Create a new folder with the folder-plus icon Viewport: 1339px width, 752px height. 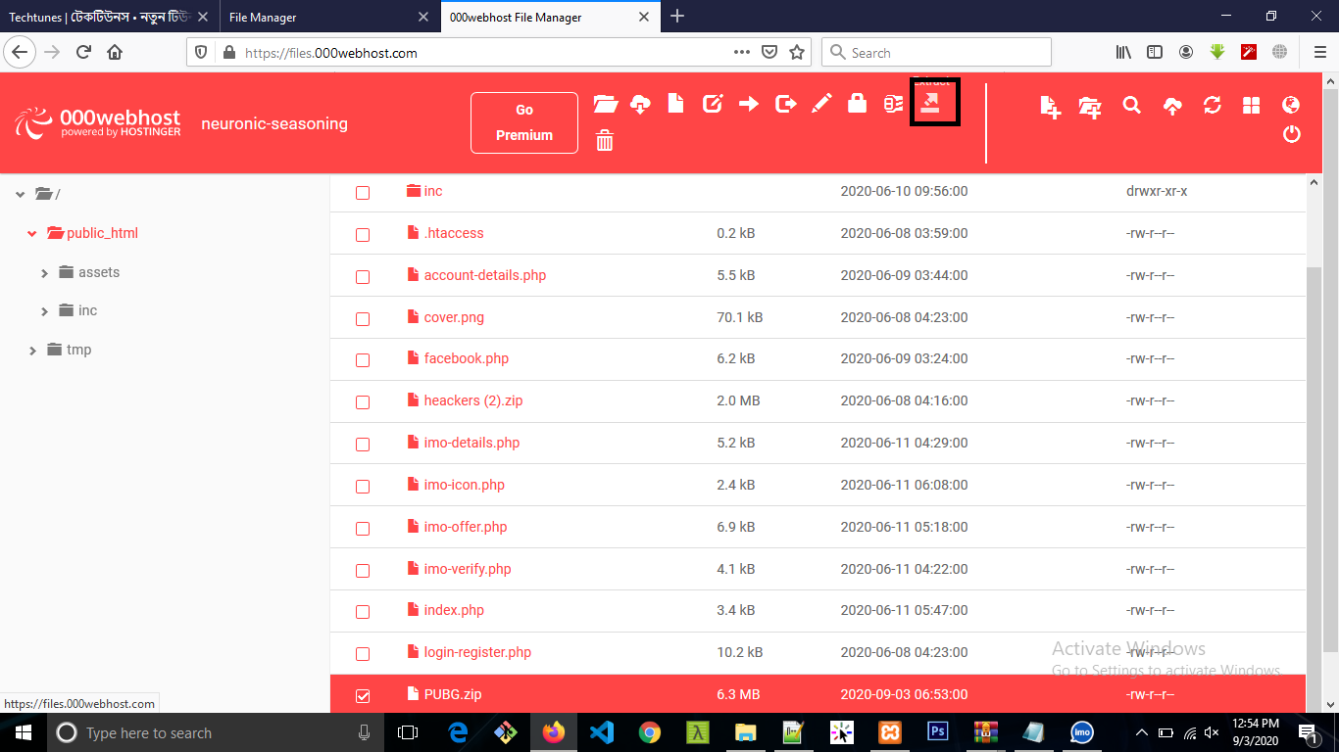click(1090, 107)
